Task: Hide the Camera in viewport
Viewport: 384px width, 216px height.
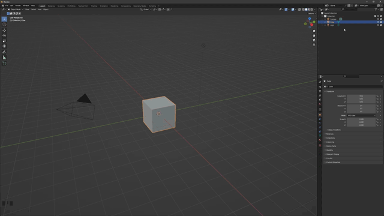Action: pyautogui.click(x=378, y=19)
